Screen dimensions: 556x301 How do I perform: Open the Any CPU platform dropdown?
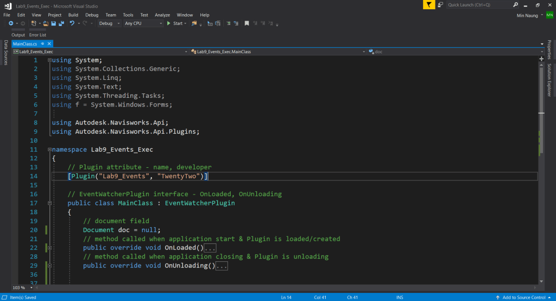click(x=143, y=23)
